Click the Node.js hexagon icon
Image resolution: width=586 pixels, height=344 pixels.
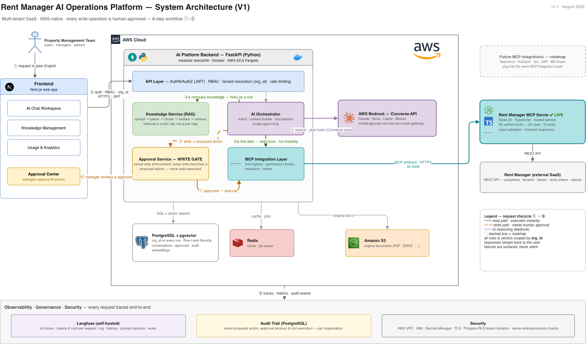489,110
